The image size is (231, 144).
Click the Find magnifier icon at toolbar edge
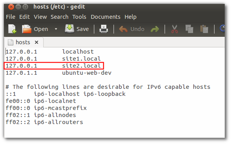tap(222, 28)
